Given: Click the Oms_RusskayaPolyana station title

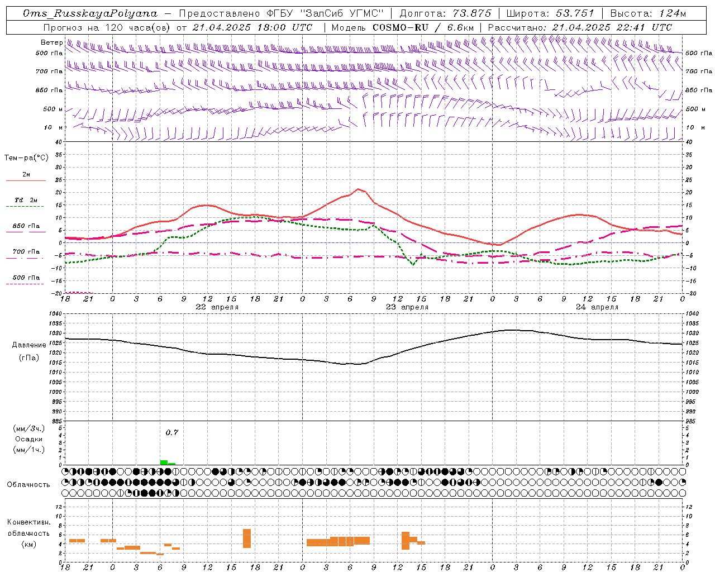Looking at the screenshot, I should pos(90,13).
